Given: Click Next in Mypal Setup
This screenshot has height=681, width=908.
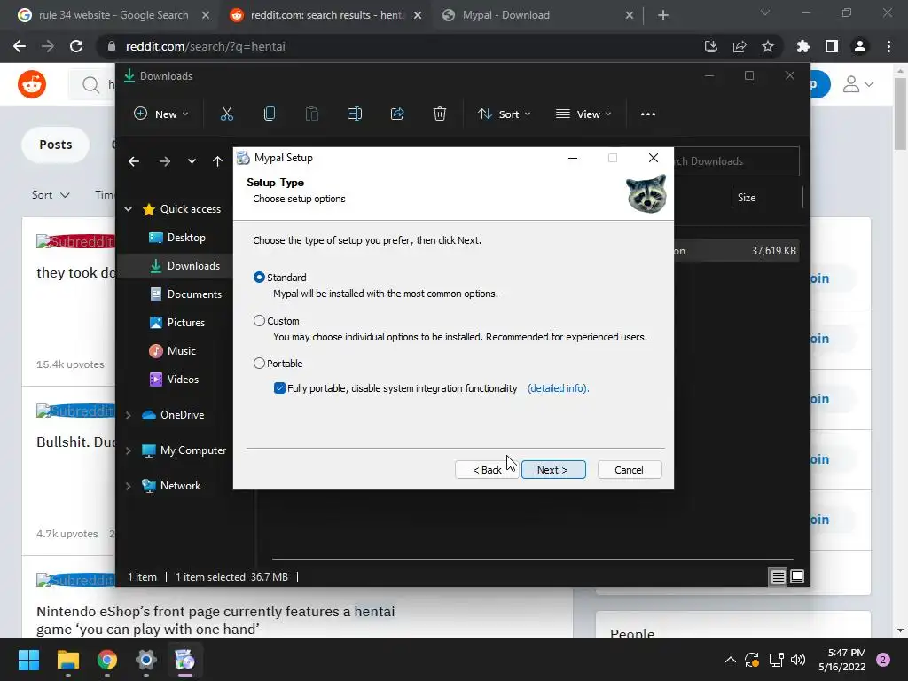Looking at the screenshot, I should click(553, 470).
